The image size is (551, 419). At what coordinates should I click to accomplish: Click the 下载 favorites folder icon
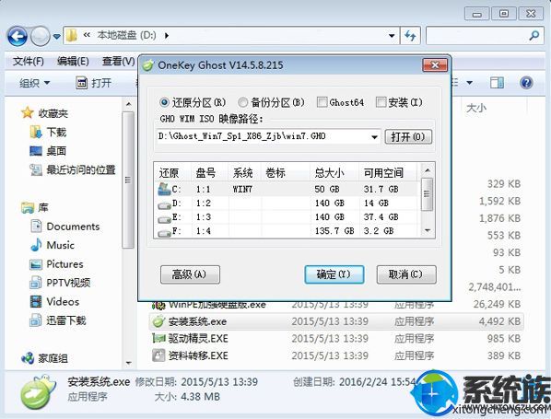pos(36,132)
